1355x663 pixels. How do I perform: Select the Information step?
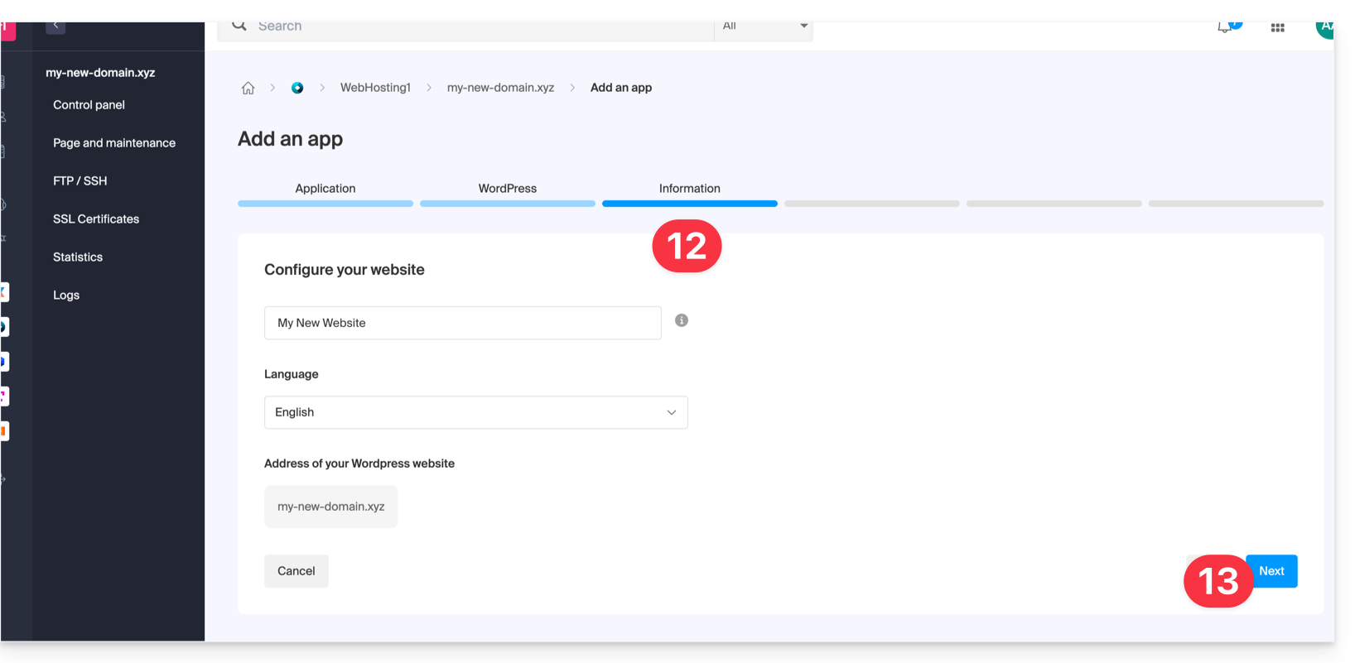(690, 189)
